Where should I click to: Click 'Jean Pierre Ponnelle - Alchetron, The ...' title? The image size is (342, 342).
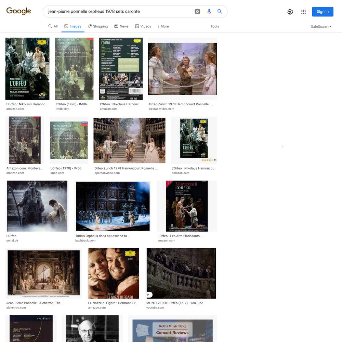coord(35,303)
